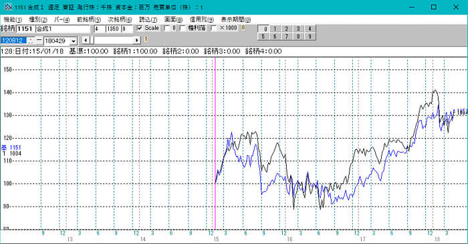Click the stock name field 合成1
468x244 pixels.
click(62, 29)
